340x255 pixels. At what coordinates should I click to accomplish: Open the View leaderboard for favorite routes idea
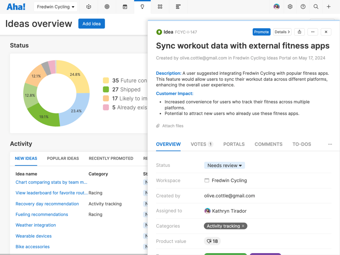tap(51, 193)
